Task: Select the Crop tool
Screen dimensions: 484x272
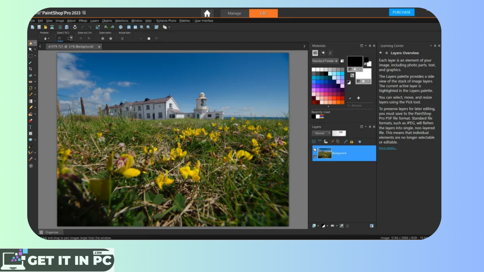Action: (x=31, y=69)
